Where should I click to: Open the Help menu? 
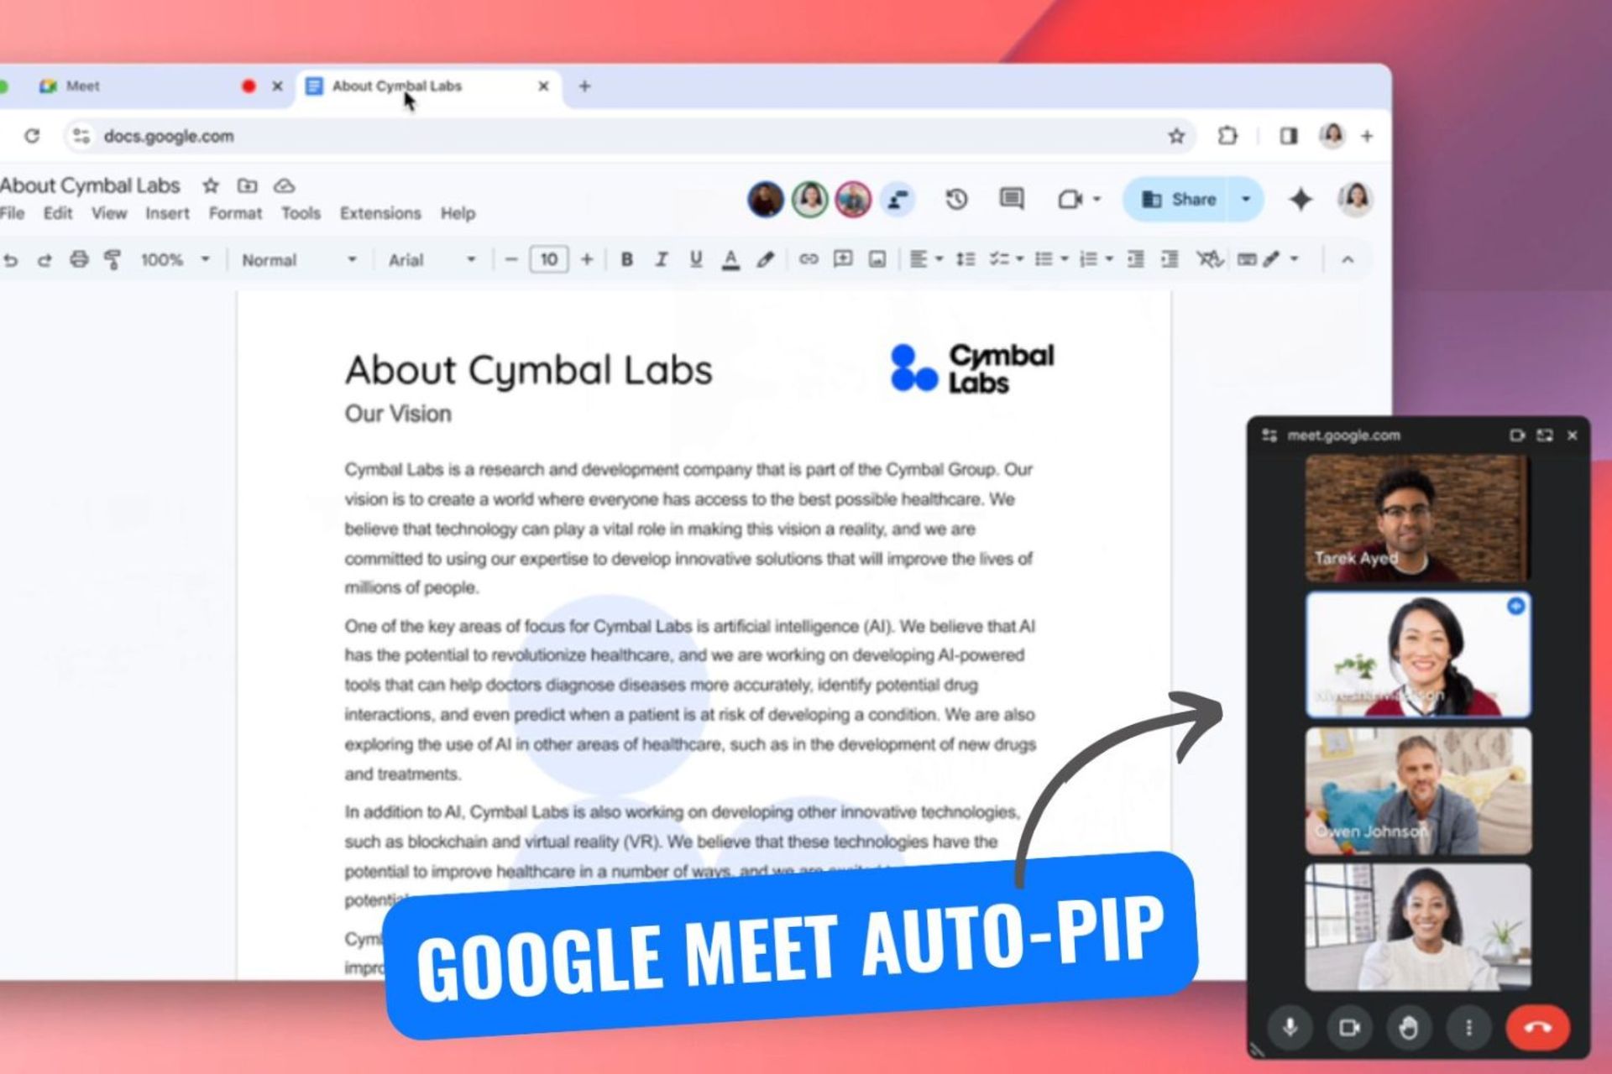pyautogui.click(x=458, y=213)
